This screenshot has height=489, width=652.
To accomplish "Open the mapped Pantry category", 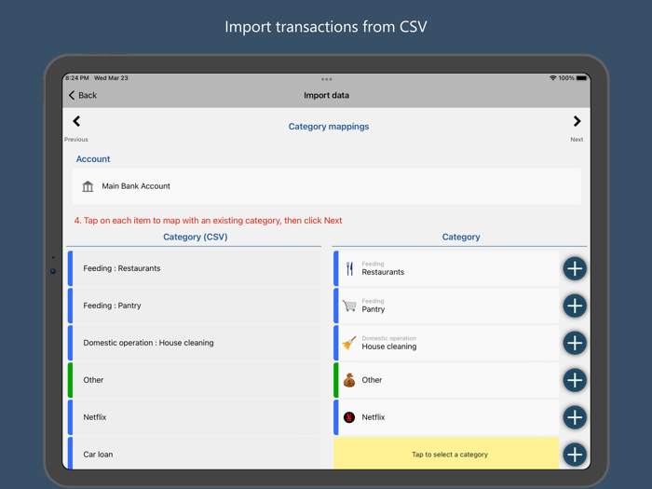I will coord(446,306).
